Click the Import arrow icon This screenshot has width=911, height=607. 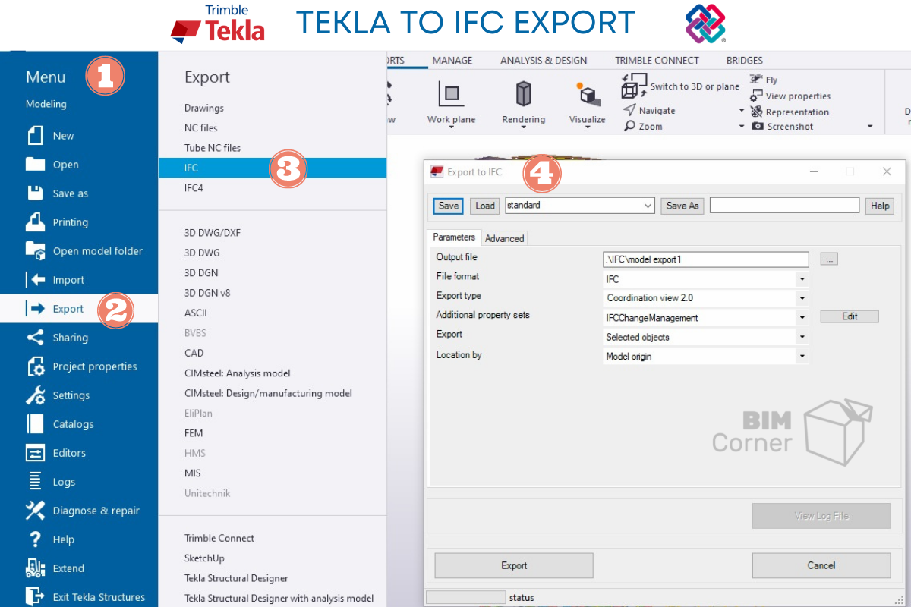[x=35, y=279]
